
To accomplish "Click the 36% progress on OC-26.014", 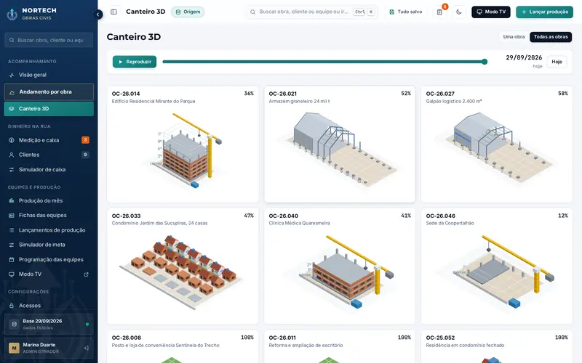I will (x=249, y=94).
